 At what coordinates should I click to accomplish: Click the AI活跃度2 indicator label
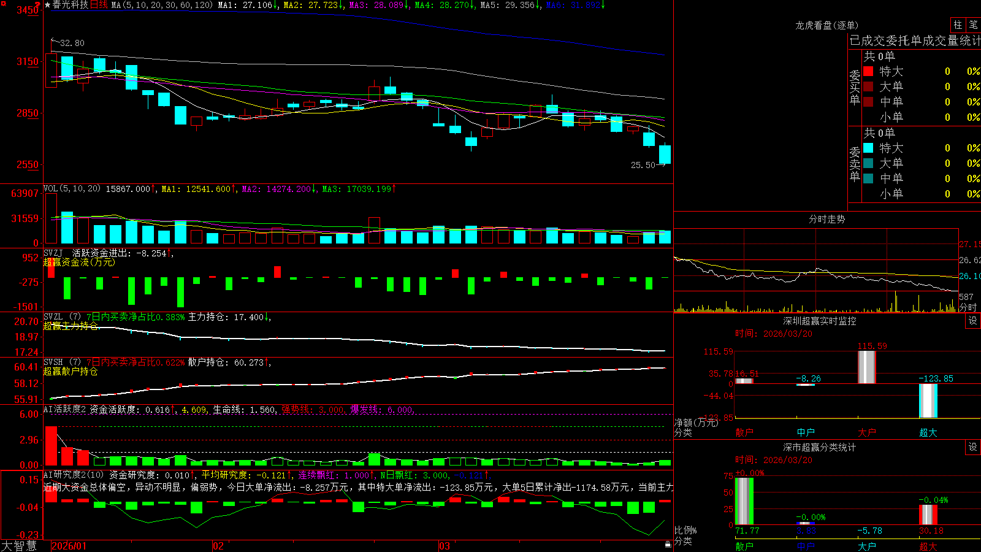tap(64, 409)
